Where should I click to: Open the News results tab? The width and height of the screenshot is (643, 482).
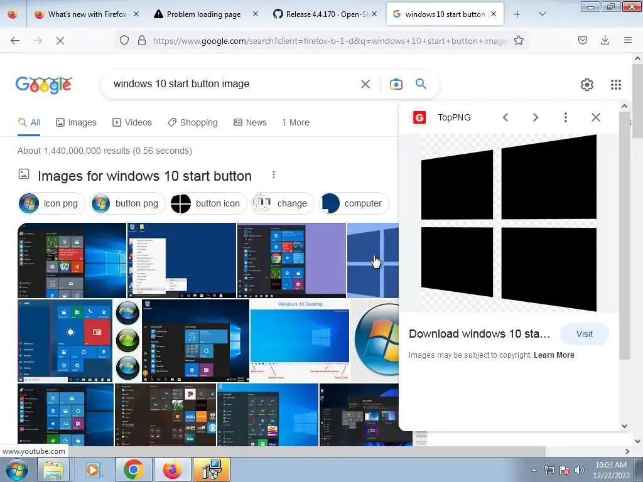point(250,122)
